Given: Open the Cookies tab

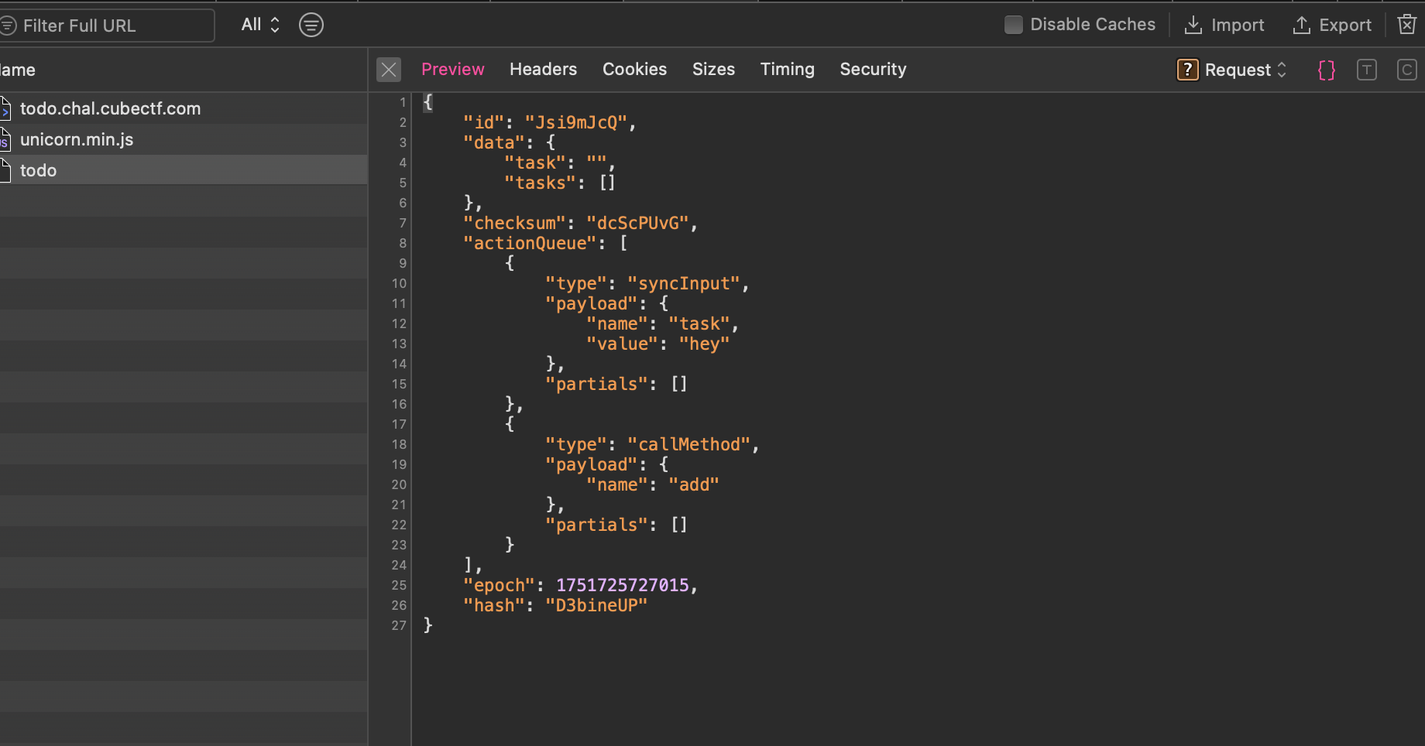Looking at the screenshot, I should [x=634, y=70].
